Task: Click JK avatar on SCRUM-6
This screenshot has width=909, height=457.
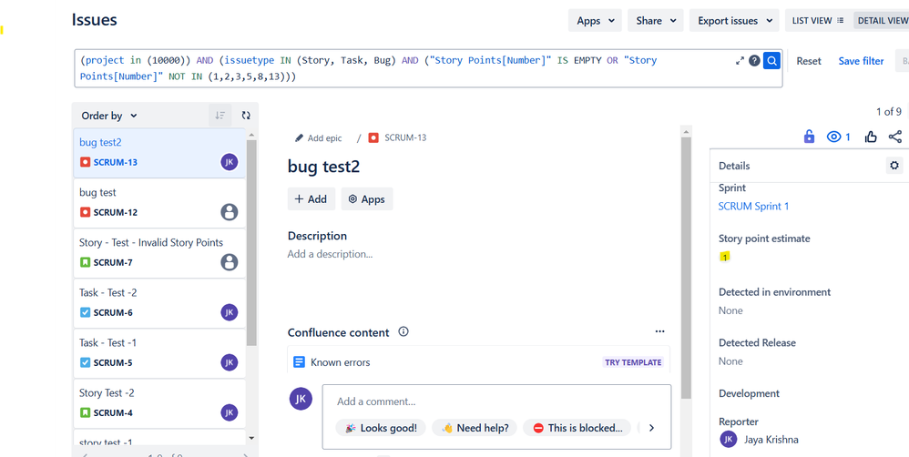Action: tap(230, 312)
